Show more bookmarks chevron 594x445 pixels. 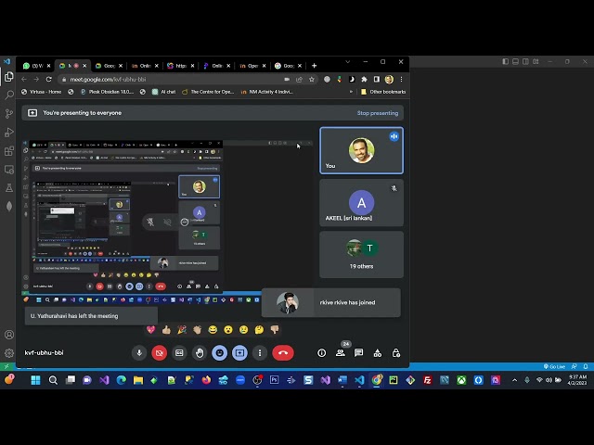click(351, 92)
